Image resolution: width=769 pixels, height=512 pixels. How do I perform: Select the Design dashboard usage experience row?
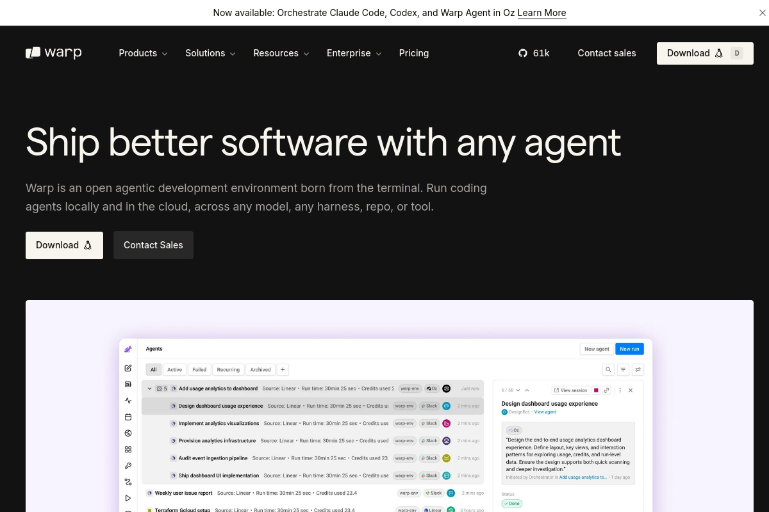click(313, 406)
